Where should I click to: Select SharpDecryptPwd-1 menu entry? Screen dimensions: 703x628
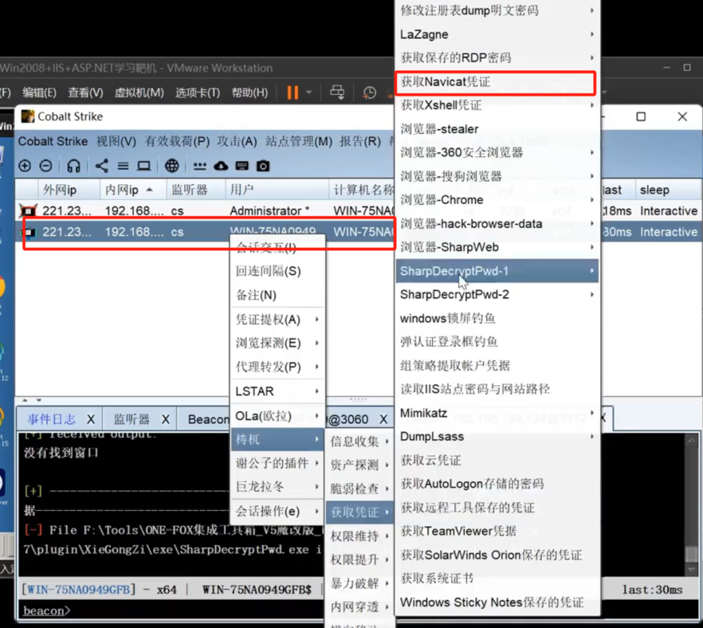point(497,271)
